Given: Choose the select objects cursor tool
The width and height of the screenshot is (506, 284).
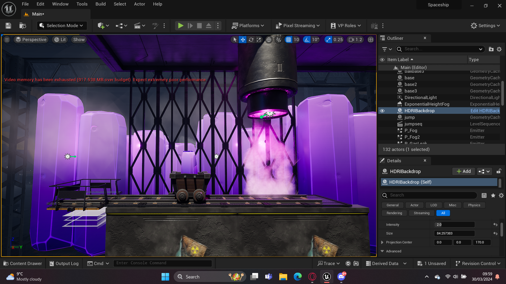Looking at the screenshot, I should click(x=234, y=40).
